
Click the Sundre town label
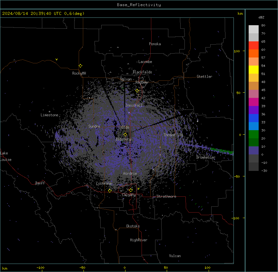tap(94, 126)
